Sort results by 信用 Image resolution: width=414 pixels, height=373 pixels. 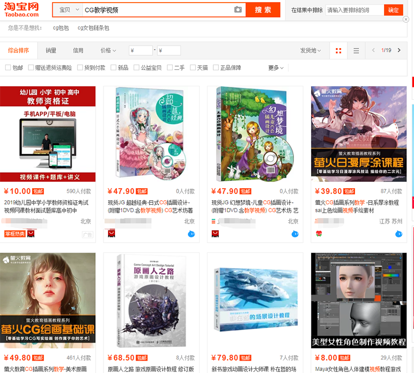[78, 50]
